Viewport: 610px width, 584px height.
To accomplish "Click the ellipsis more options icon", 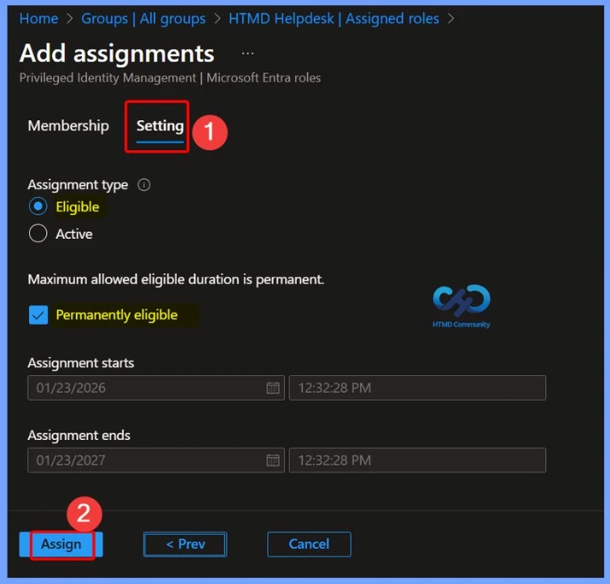I will (247, 53).
